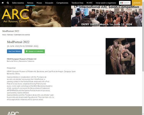144x115 pixels.
Task: Open the Noticias menu item
Action: 30,3
